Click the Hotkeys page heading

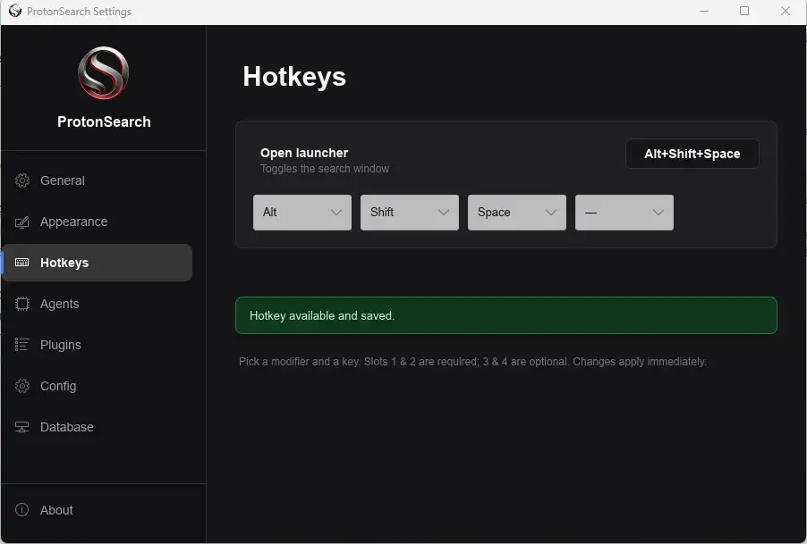coord(294,77)
